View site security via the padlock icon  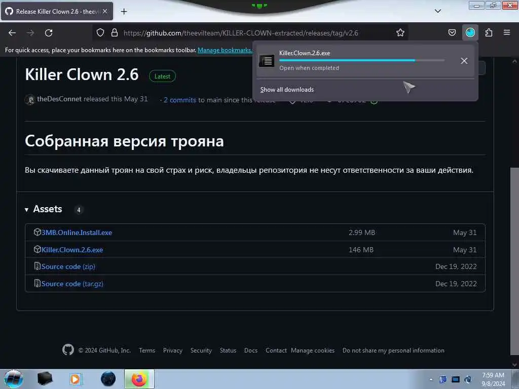click(x=115, y=32)
